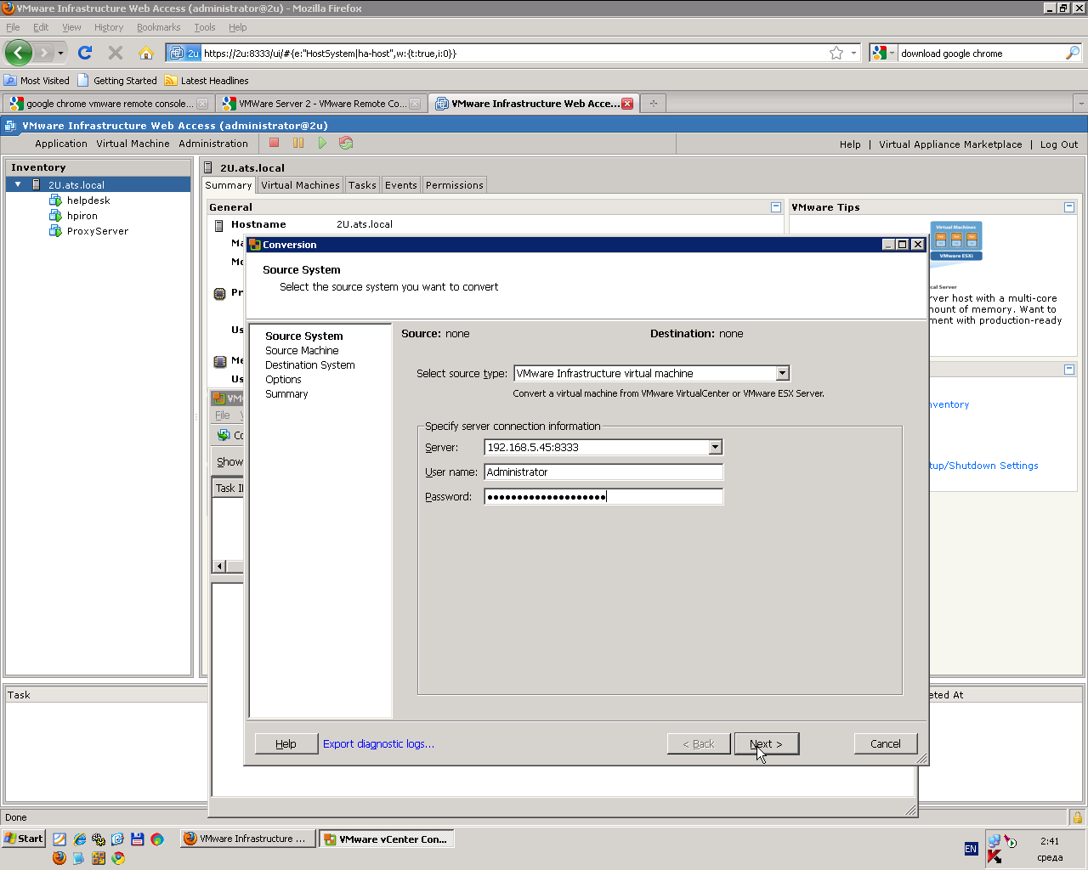
Task: Switch to VMware Server 2 browser tab
Action: (x=320, y=104)
